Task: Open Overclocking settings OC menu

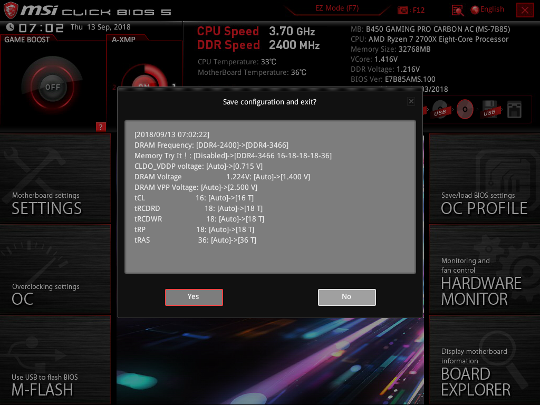Action: (55, 269)
